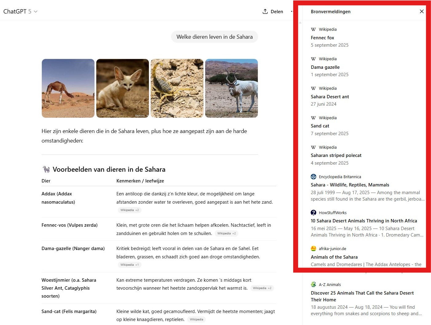Open the addax antelope photo
The height and width of the screenshot is (325, 431).
(231, 88)
